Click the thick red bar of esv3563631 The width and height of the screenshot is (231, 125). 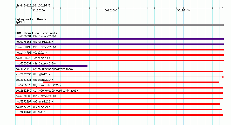click(131, 82)
